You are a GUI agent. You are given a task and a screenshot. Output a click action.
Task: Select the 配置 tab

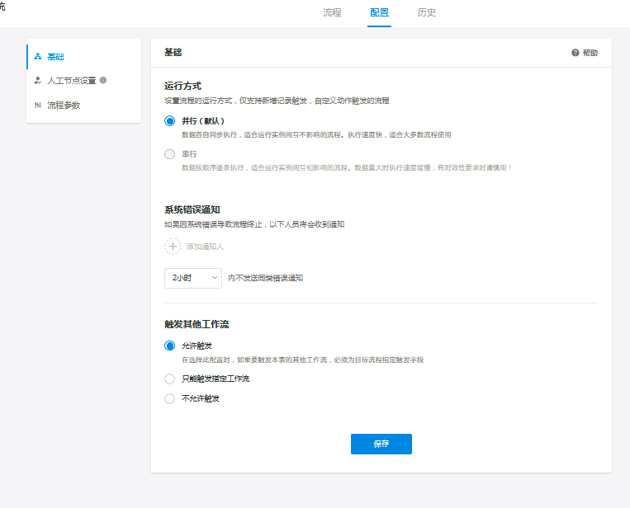tap(379, 13)
